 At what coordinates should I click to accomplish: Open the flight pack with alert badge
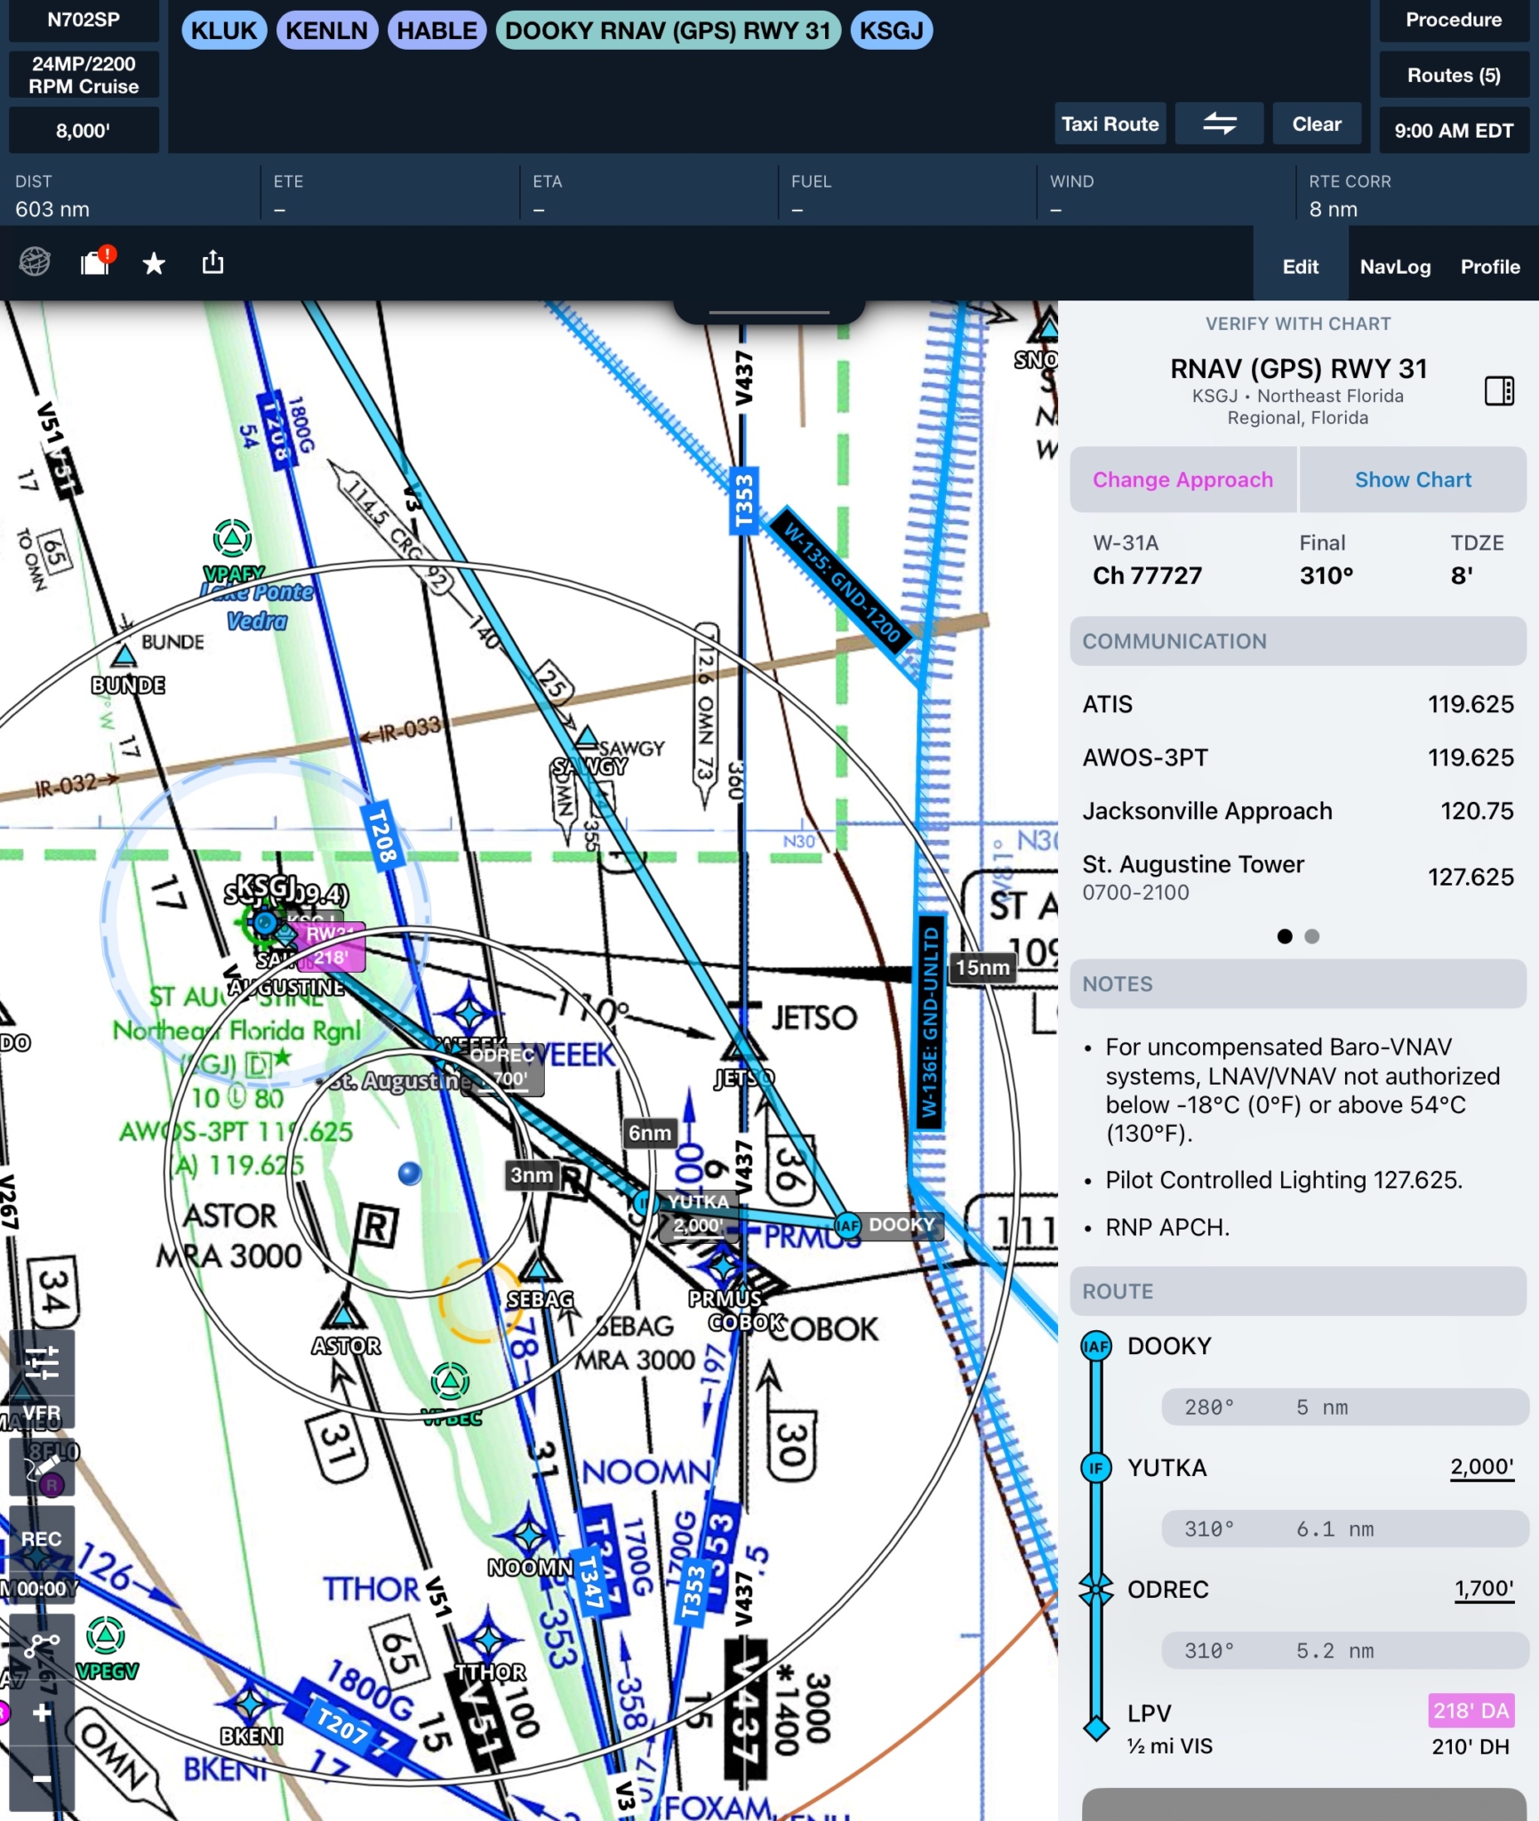pyautogui.click(x=95, y=263)
